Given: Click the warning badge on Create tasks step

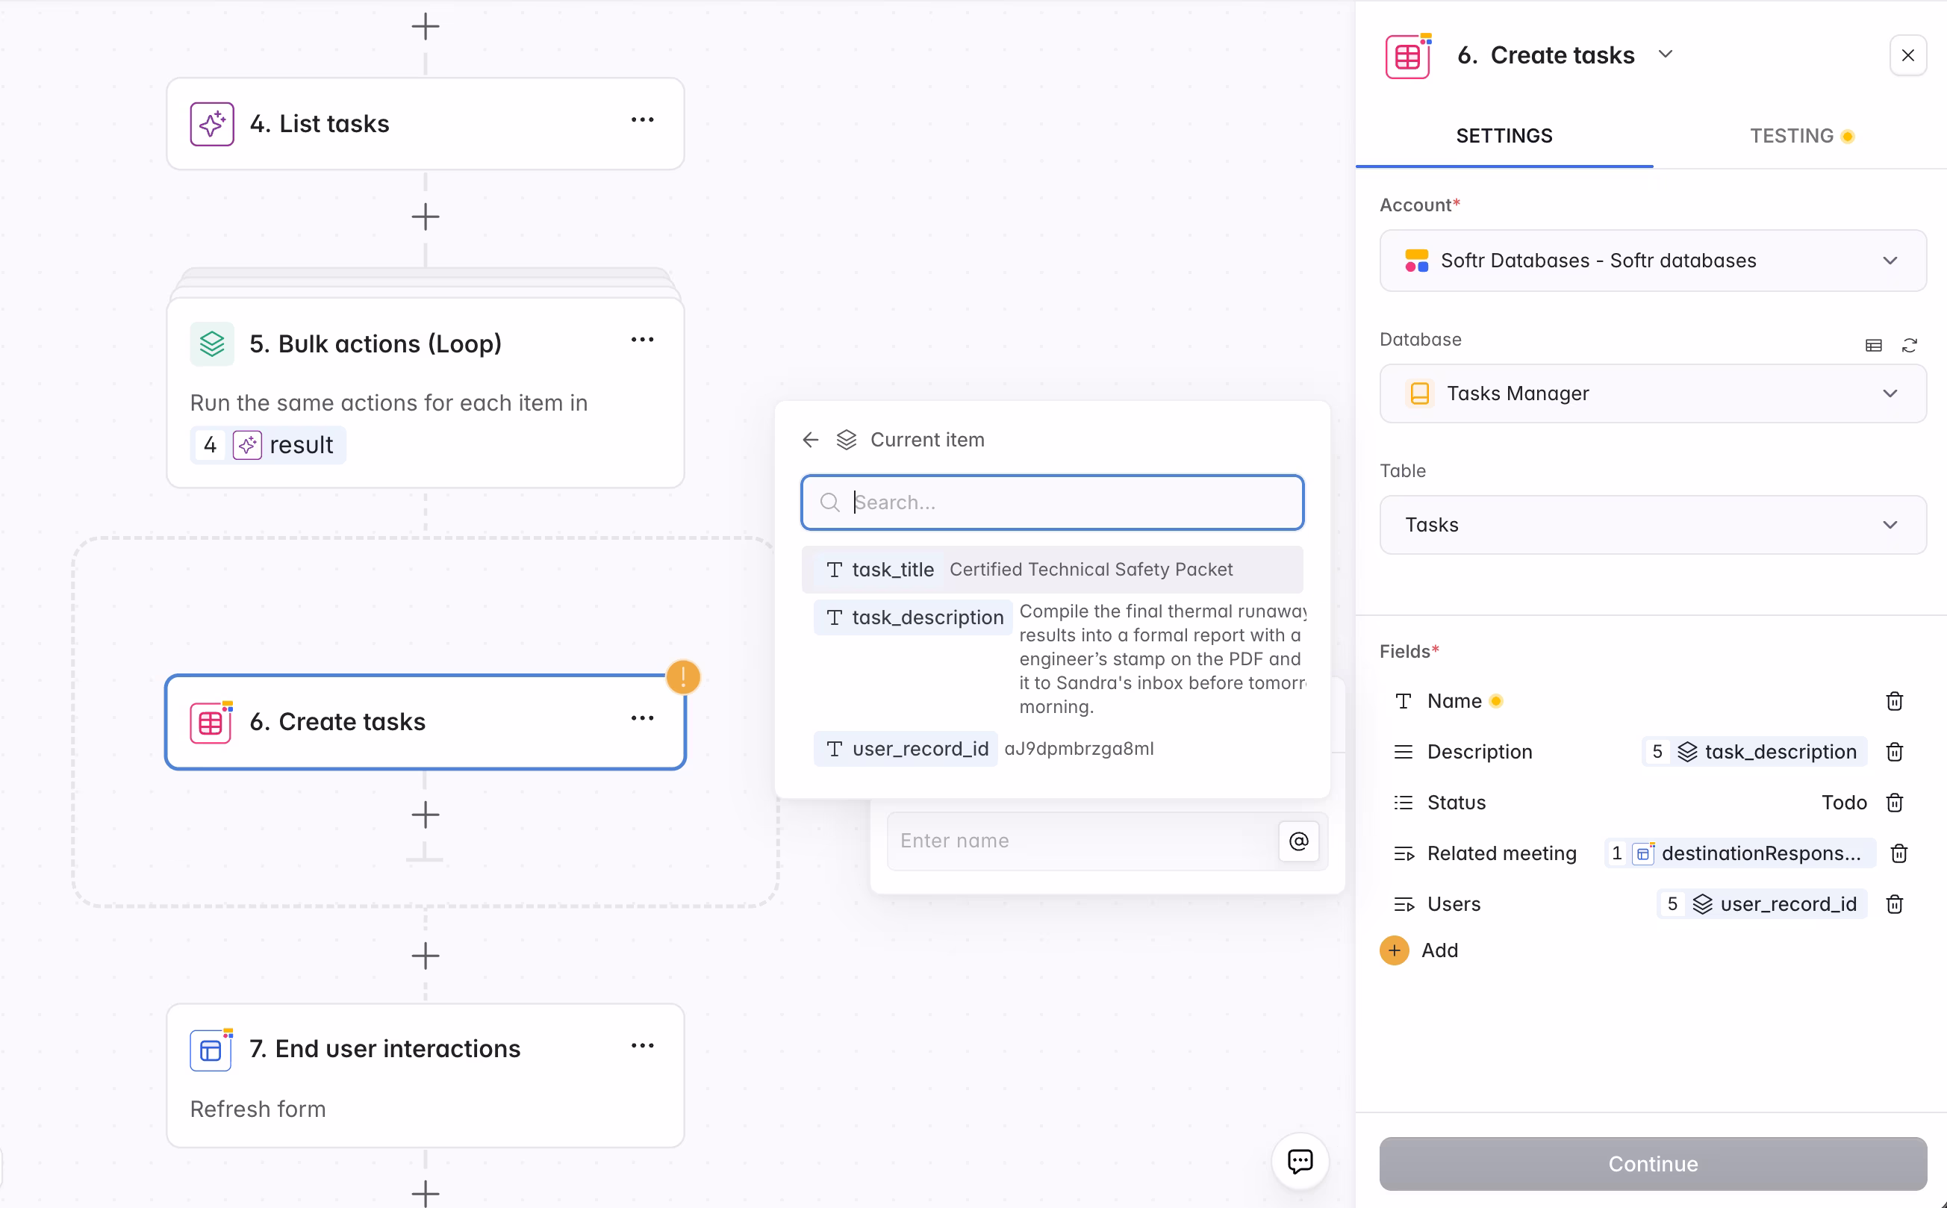Looking at the screenshot, I should [x=684, y=676].
